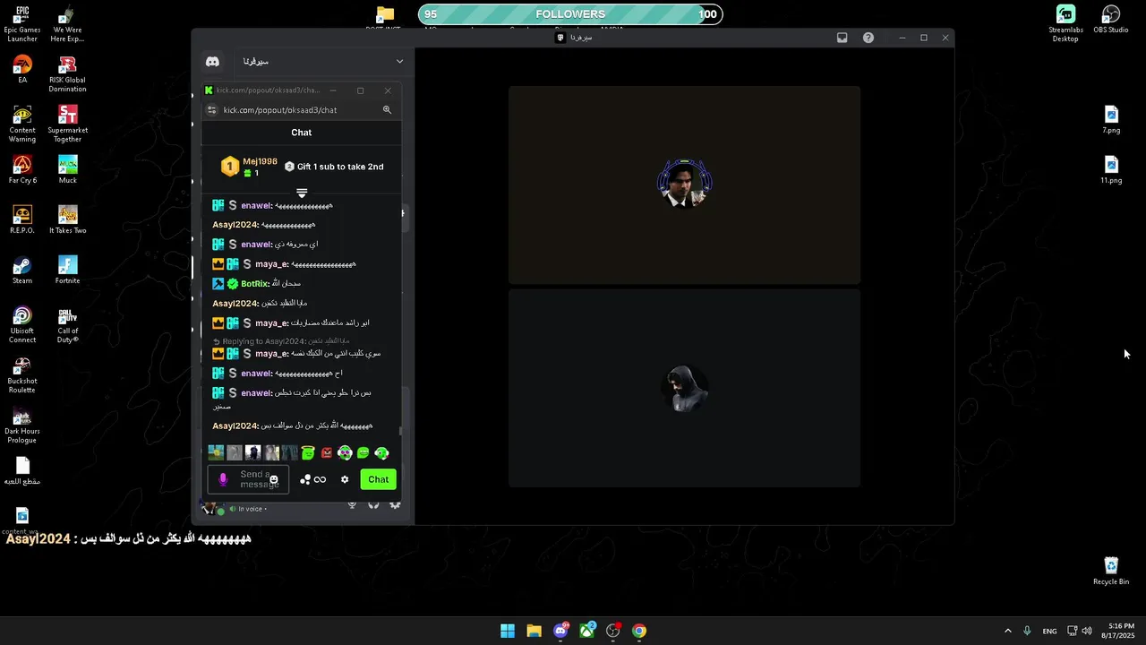
Task: Open Kick chat settings gear
Action: pyautogui.click(x=345, y=479)
